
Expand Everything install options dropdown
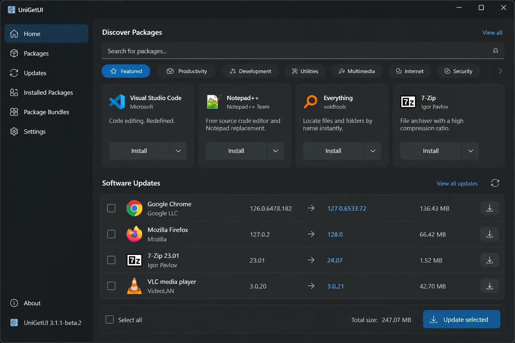point(373,151)
